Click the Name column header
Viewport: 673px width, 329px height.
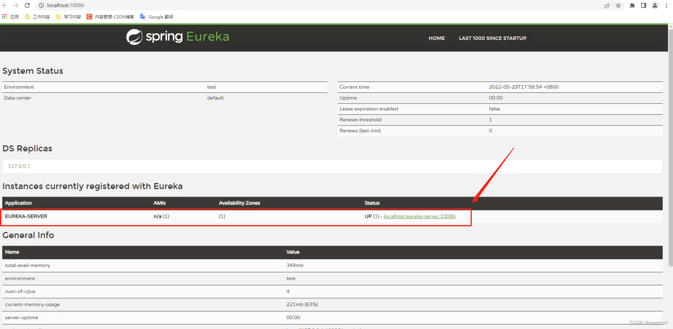point(12,252)
